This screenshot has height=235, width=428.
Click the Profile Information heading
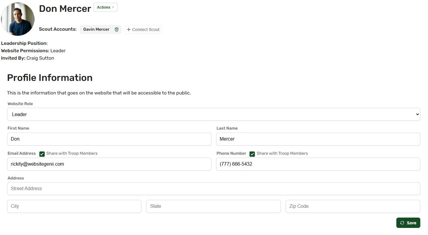click(50, 78)
